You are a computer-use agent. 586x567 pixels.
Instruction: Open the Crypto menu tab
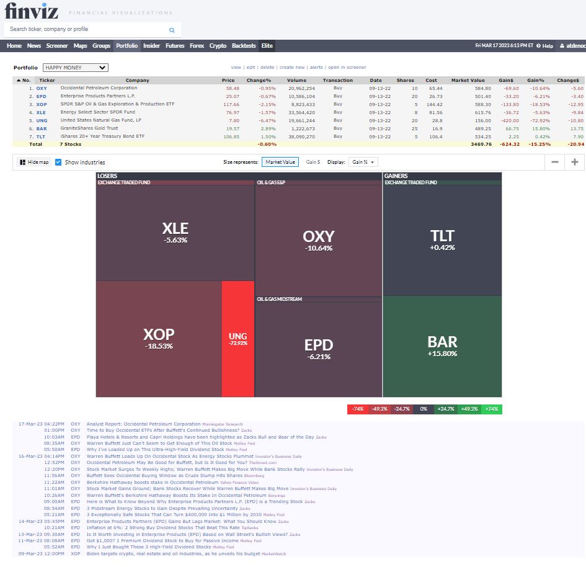[218, 45]
